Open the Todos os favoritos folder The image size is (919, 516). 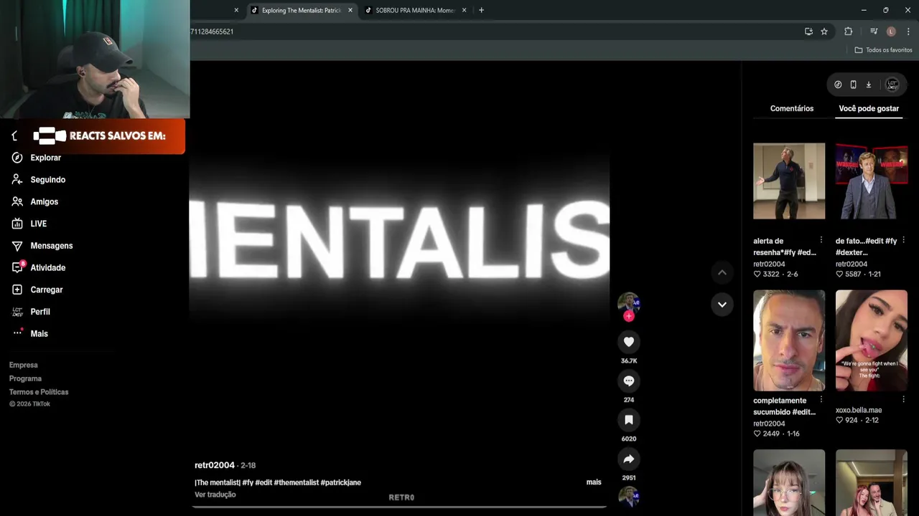(883, 50)
